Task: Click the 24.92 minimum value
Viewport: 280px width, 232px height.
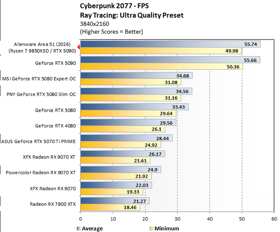Action: (151, 145)
